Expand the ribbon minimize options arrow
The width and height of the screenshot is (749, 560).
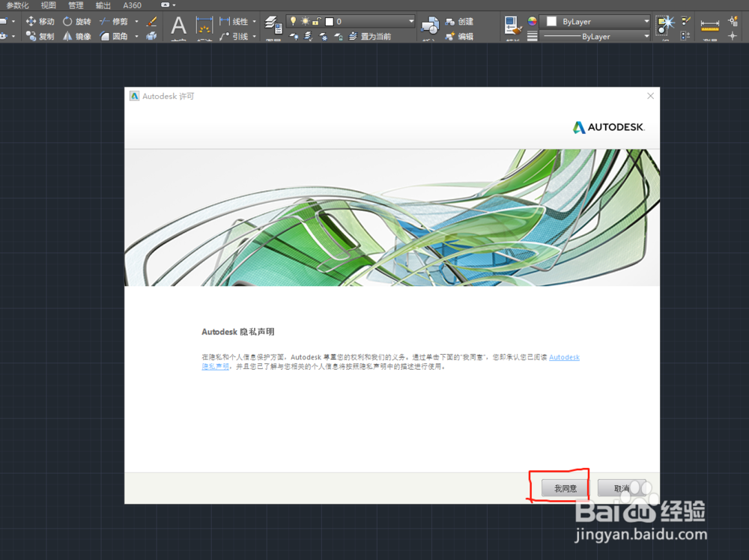point(175,4)
